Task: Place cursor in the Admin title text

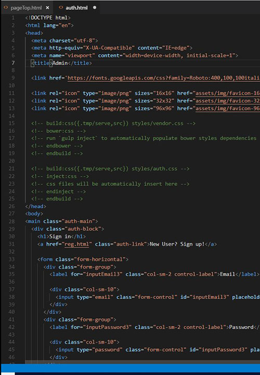Action: [x=60, y=63]
